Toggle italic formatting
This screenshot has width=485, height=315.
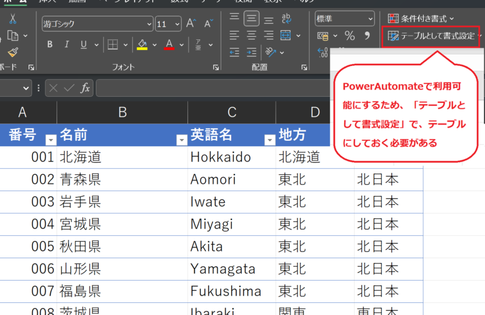[66, 44]
